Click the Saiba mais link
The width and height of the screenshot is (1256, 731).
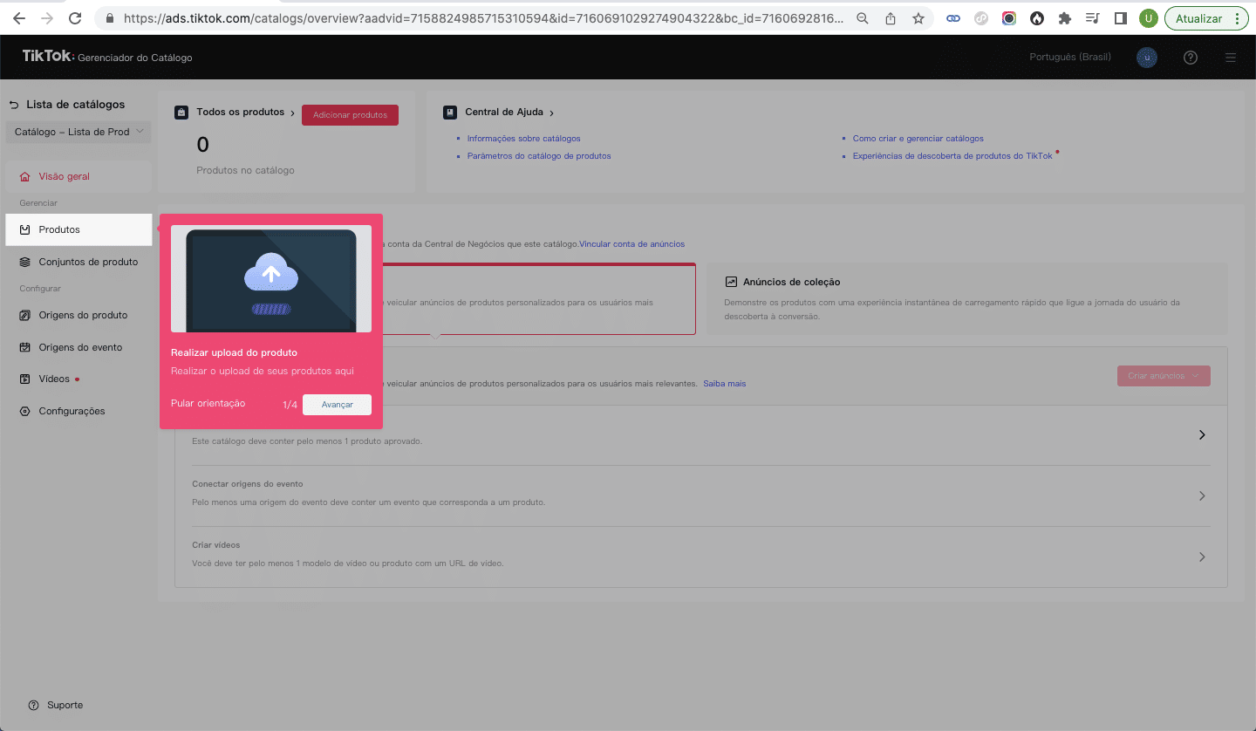[x=725, y=384]
